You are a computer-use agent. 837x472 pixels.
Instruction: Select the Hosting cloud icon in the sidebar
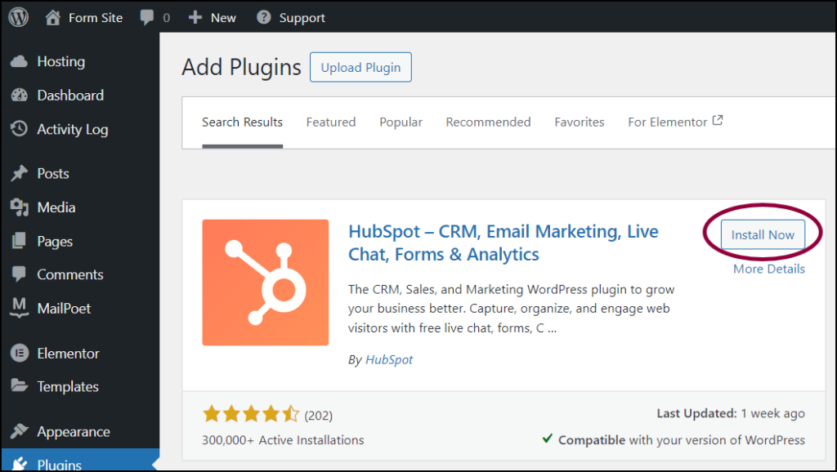click(20, 60)
